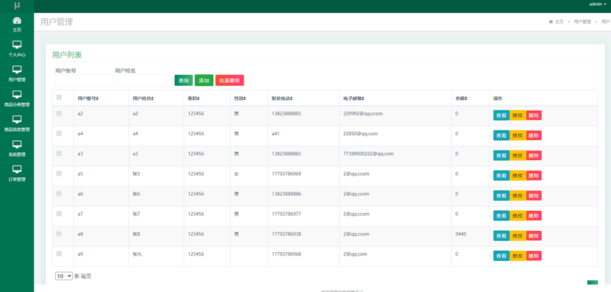The image size is (611, 292).
Task: Edit user a2 with 修改
Action: click(x=517, y=115)
